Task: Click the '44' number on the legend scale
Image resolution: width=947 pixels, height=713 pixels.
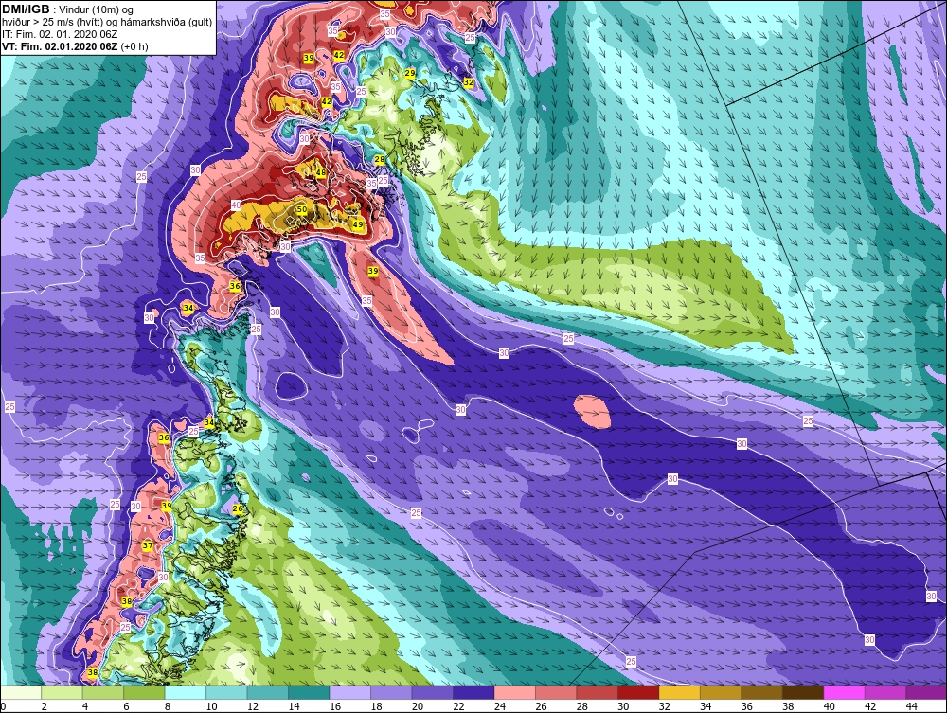Action: tap(911, 706)
